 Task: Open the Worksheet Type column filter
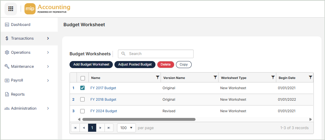point(273,77)
